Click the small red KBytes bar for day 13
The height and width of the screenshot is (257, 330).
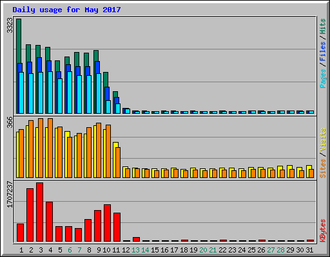[136, 240]
